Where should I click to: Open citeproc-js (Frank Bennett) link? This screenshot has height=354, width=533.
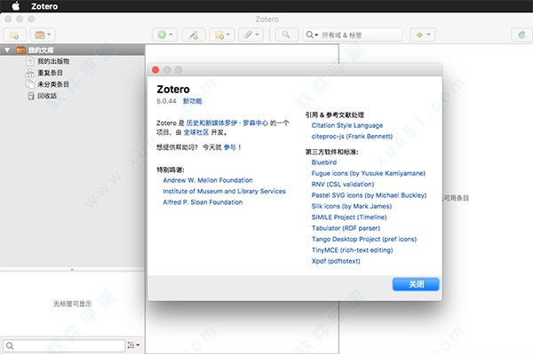[x=352, y=136]
